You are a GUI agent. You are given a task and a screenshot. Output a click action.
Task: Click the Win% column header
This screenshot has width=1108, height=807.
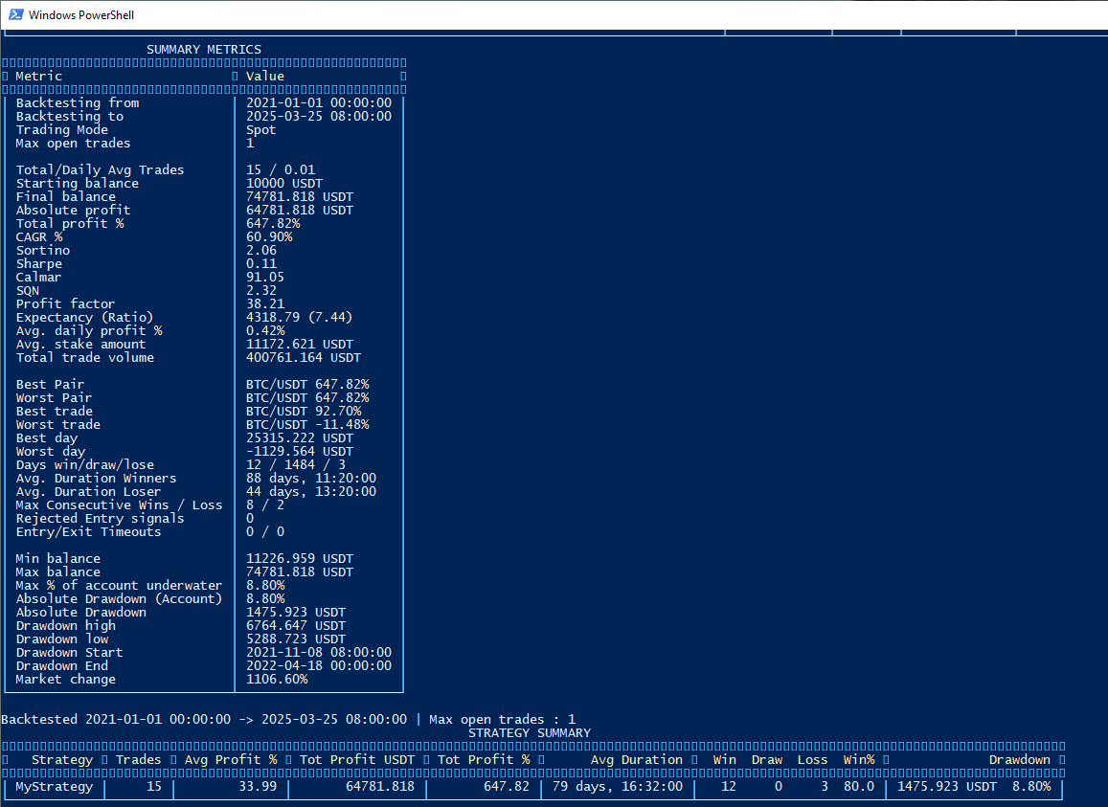(859, 760)
